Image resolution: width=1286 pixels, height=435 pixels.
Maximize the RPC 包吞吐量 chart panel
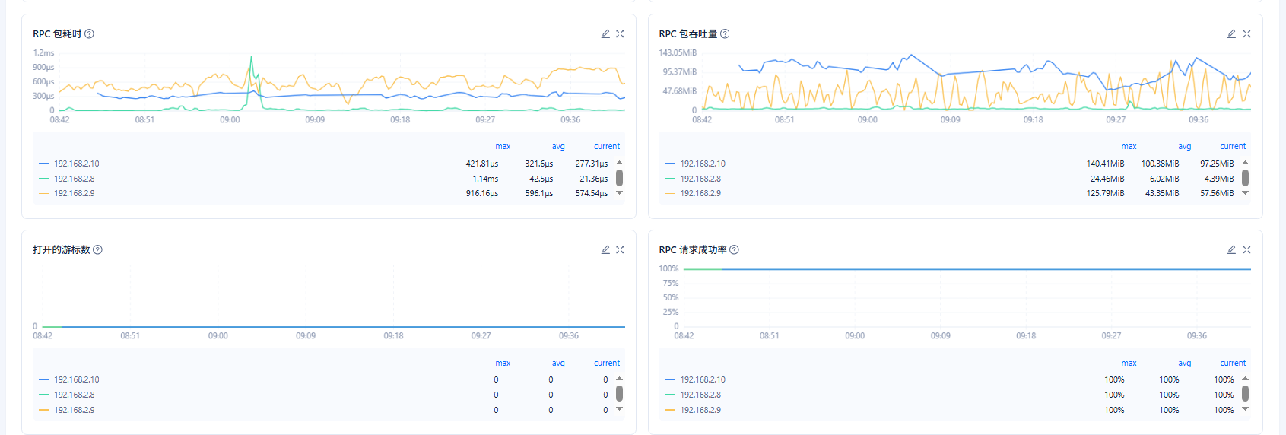point(1246,33)
